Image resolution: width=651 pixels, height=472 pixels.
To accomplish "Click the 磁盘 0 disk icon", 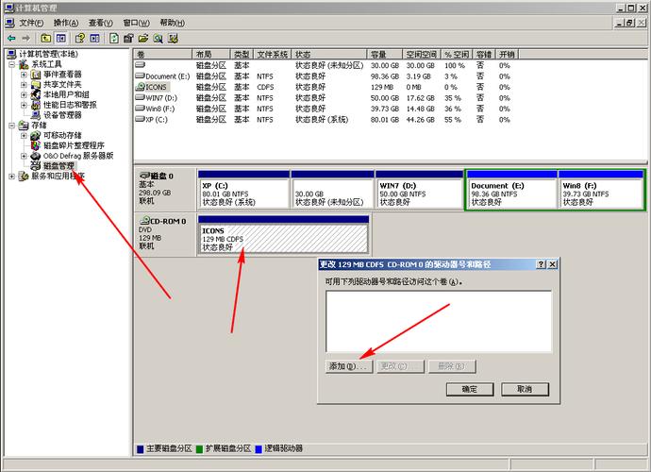I will (x=144, y=176).
